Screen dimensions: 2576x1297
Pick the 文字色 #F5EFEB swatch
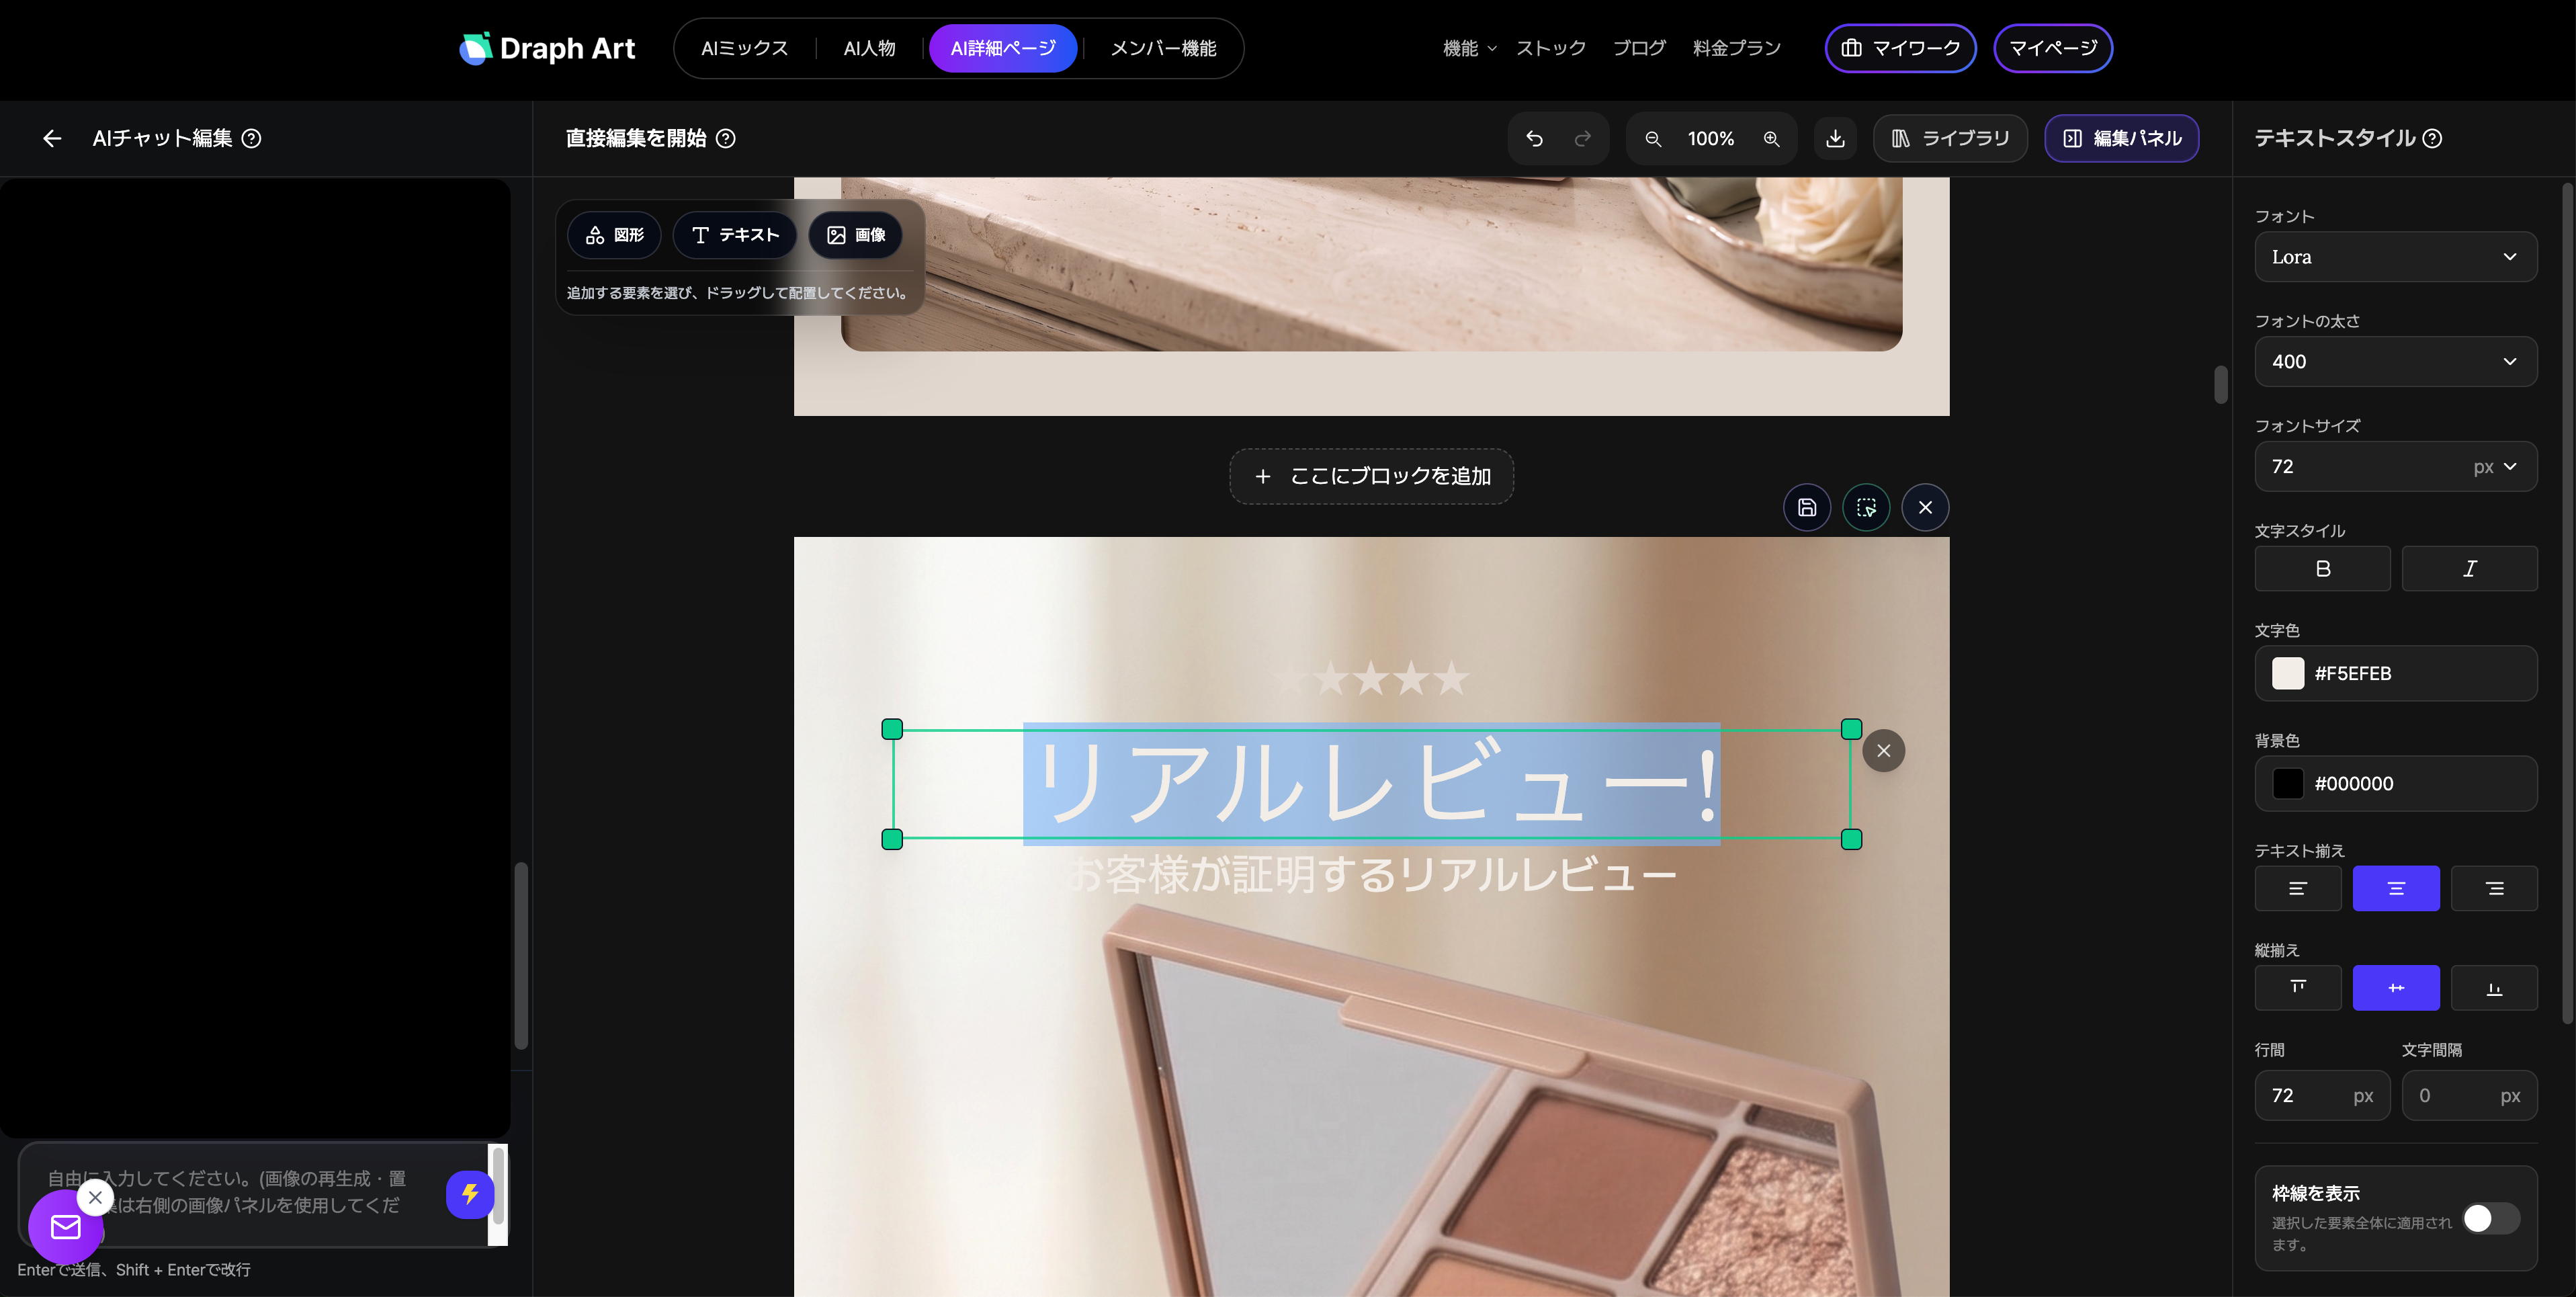click(2287, 673)
